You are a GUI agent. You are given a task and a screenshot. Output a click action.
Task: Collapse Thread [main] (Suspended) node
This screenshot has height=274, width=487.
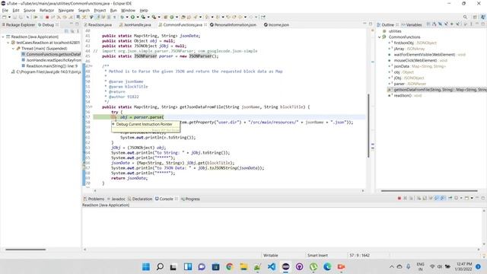[14, 49]
